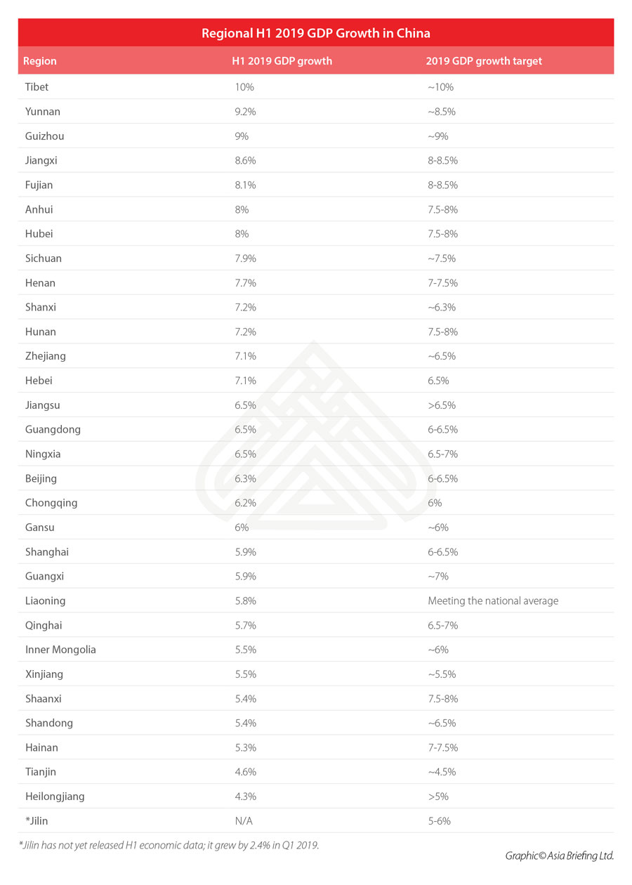This screenshot has height=885, width=632.
Task: Click Tianjin's 4.6% growth value
Action: pyautogui.click(x=245, y=773)
